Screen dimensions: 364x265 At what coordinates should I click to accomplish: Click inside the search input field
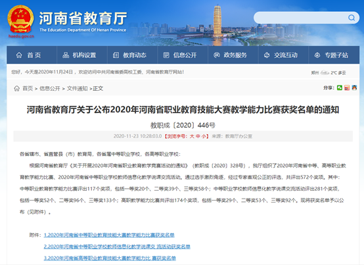[302, 18]
